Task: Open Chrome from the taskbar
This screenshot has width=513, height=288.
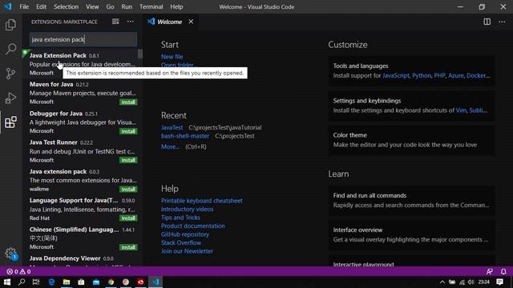Action: point(111,282)
